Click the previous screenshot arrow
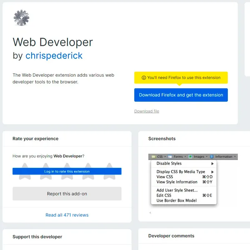This screenshot has height=250, width=250. [150, 212]
